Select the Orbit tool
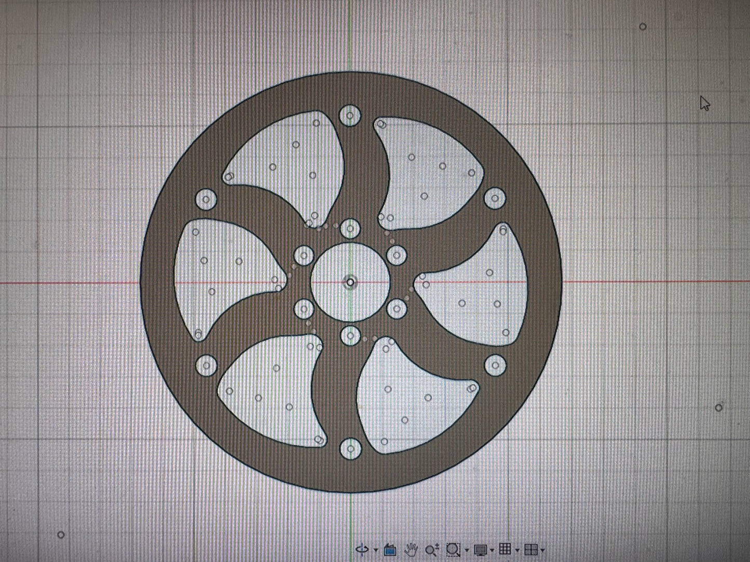The image size is (750, 562). pos(362,550)
